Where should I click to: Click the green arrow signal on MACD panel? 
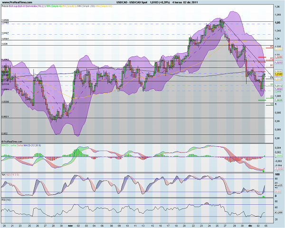click(x=263, y=171)
